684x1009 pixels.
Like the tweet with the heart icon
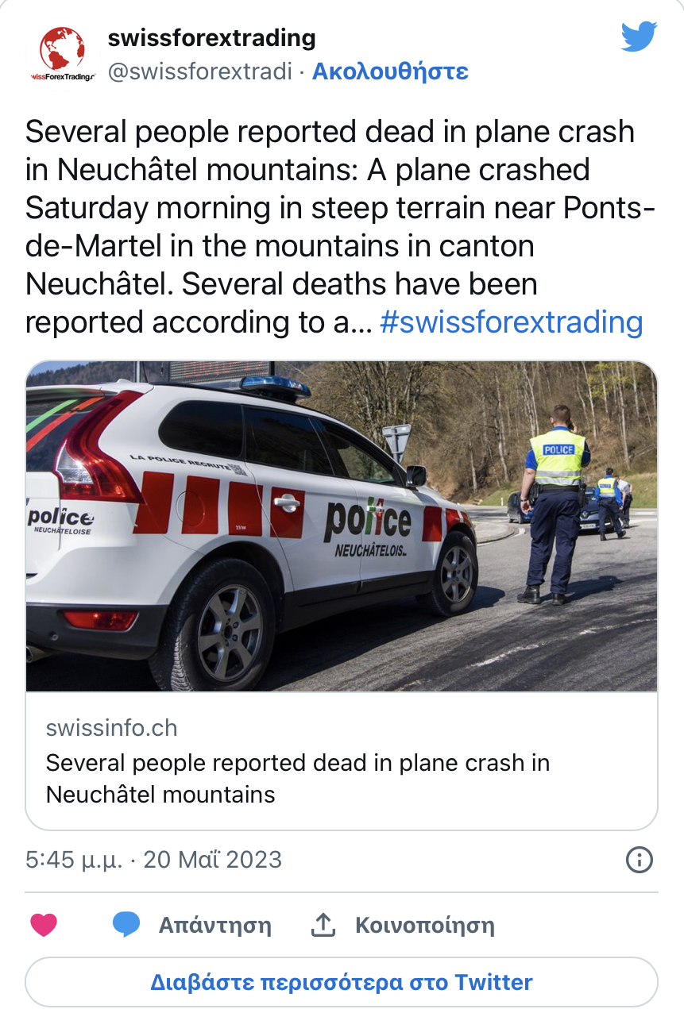pos(44,925)
